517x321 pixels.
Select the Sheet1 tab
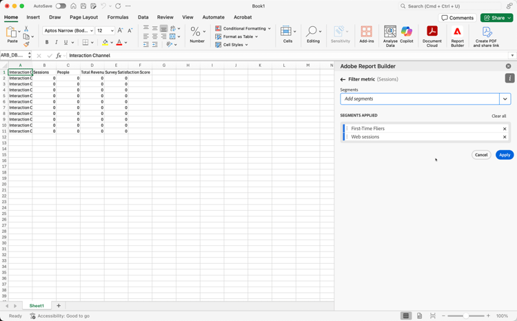point(37,306)
